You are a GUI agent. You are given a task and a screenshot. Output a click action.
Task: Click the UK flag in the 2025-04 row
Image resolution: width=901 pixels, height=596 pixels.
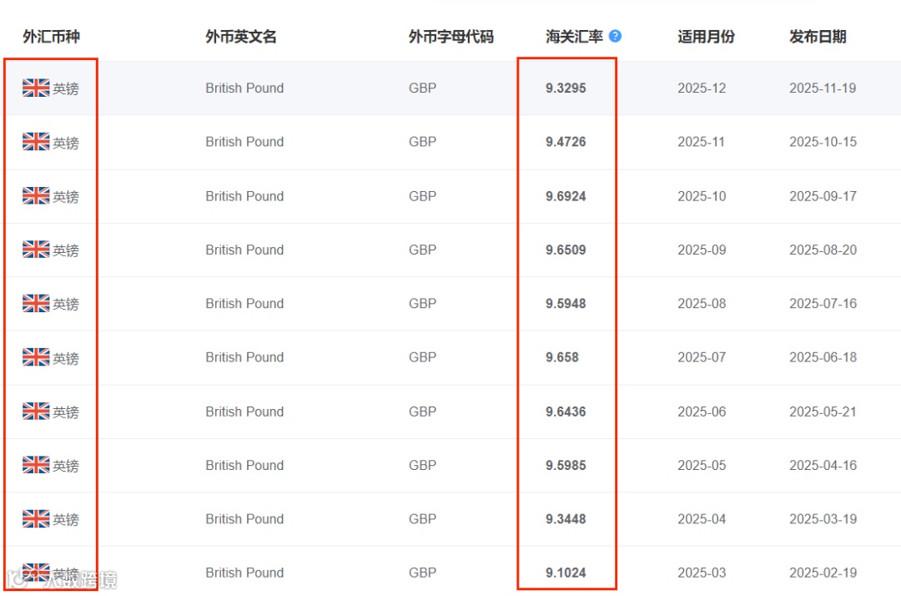point(36,518)
